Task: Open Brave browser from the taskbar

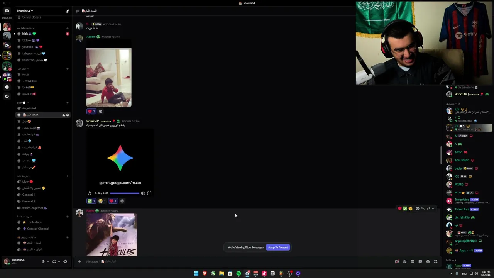Action: pyautogui.click(x=205, y=273)
